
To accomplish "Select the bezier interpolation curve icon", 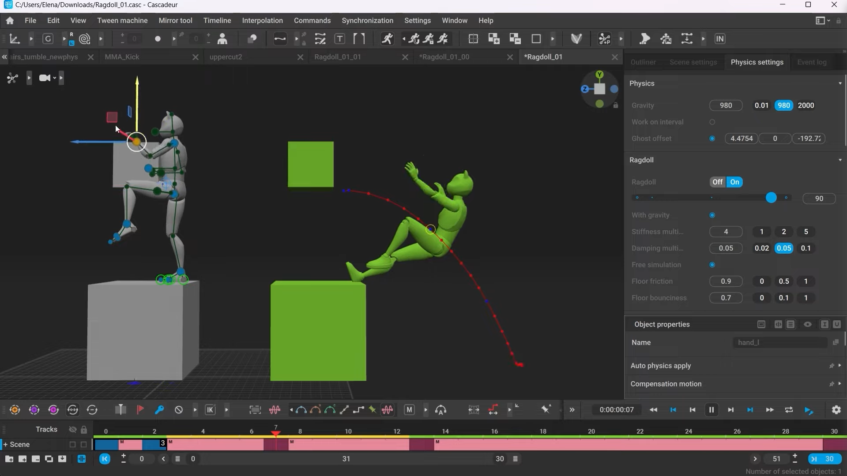I will 301,410.
